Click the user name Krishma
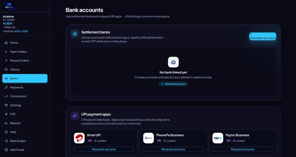The width and height of the screenshot is (296, 157). [x=8, y=16]
